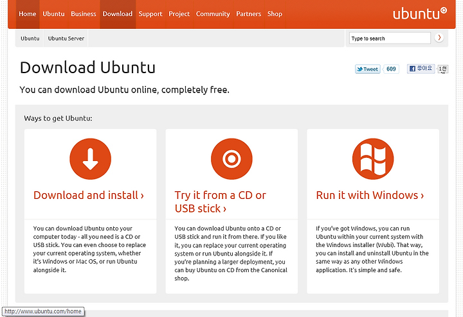Click the orange download arrow icon
The height and width of the screenshot is (317, 463).
point(91,158)
